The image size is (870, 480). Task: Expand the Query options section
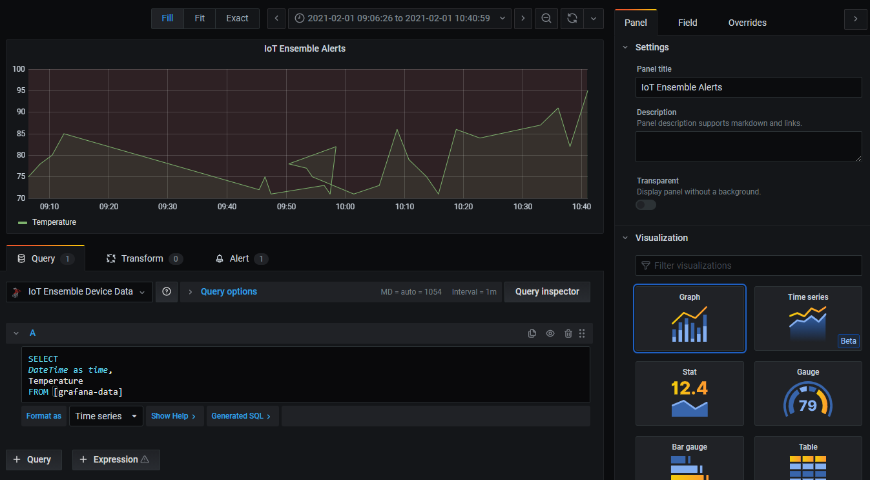(228, 292)
